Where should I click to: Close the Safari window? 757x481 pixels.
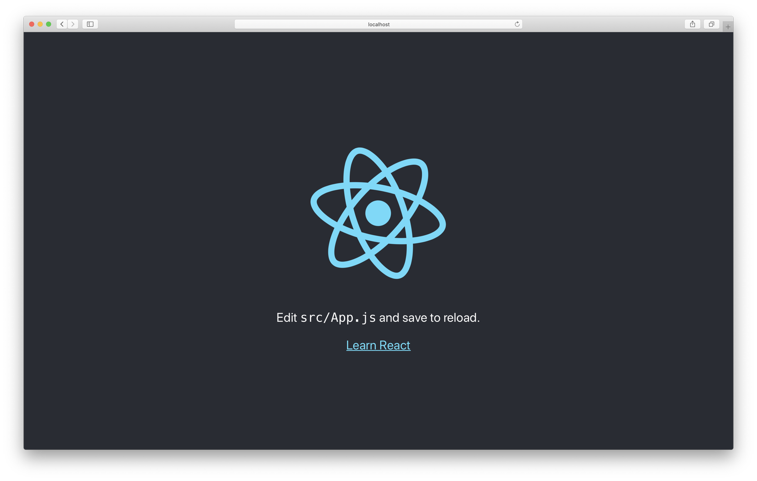coord(32,24)
